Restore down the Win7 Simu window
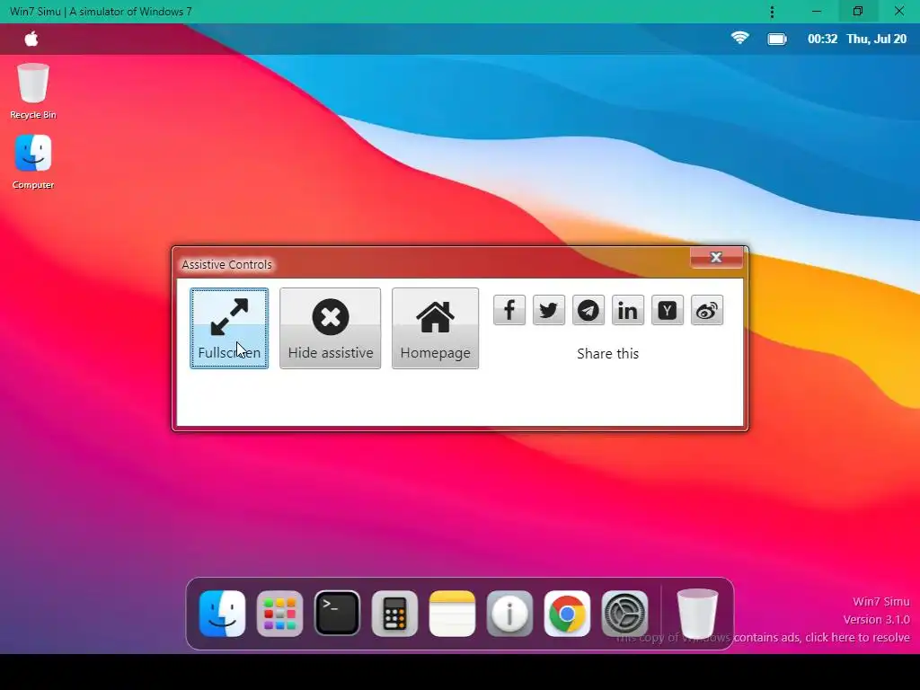 click(858, 12)
